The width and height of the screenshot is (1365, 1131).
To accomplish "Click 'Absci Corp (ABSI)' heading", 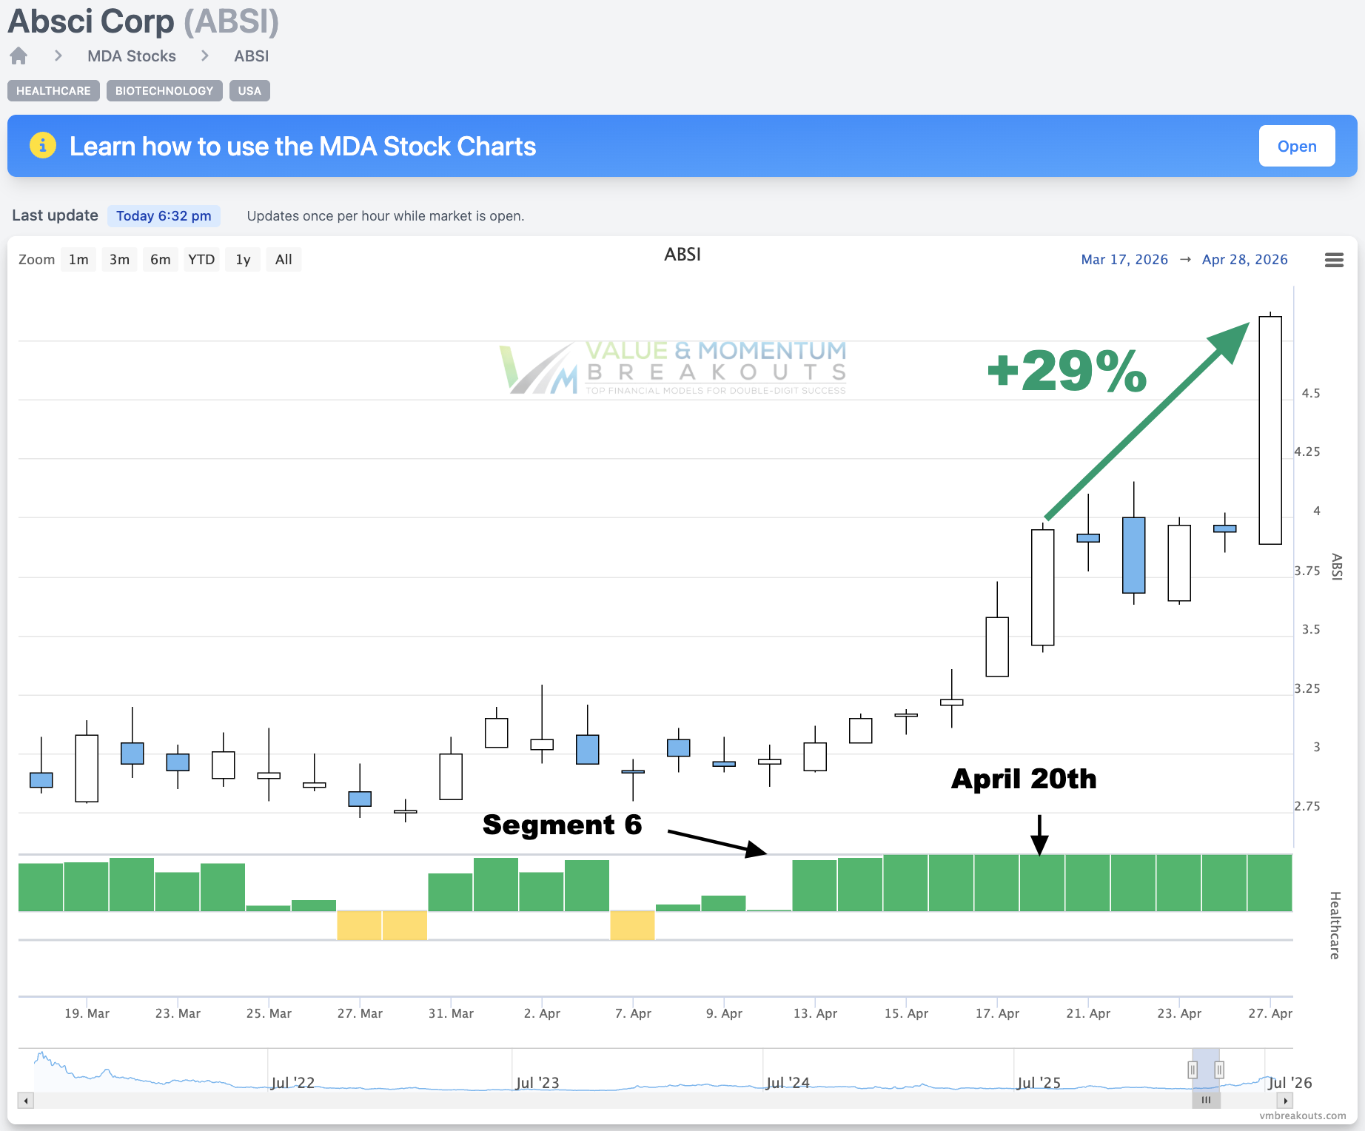I will [x=144, y=21].
